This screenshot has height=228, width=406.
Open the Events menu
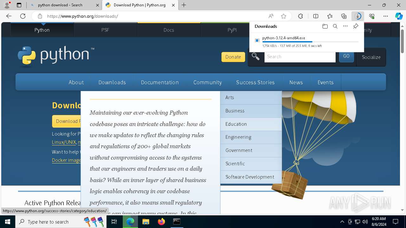click(x=325, y=82)
